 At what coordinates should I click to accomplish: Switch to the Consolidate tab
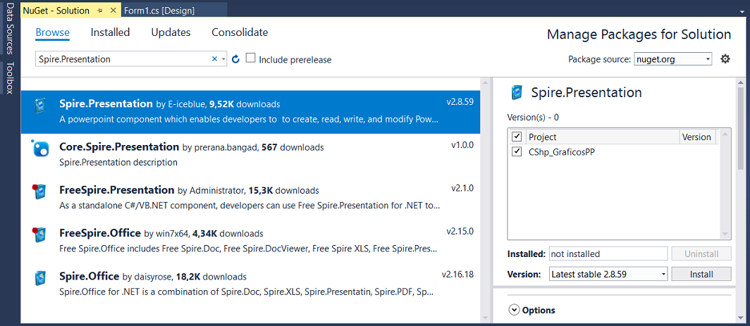(x=240, y=32)
